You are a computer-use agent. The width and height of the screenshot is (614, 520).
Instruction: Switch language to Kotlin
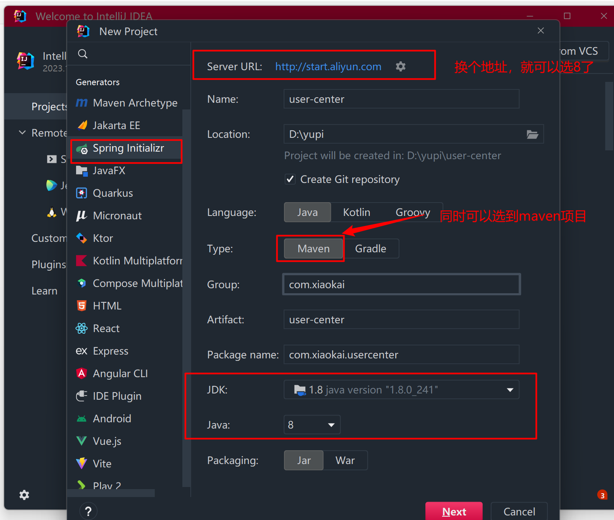(x=356, y=213)
